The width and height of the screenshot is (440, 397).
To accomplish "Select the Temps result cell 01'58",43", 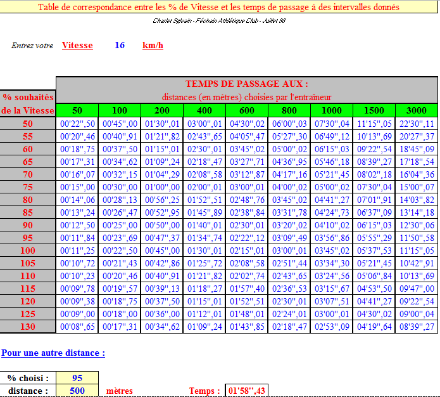I will [x=247, y=391].
